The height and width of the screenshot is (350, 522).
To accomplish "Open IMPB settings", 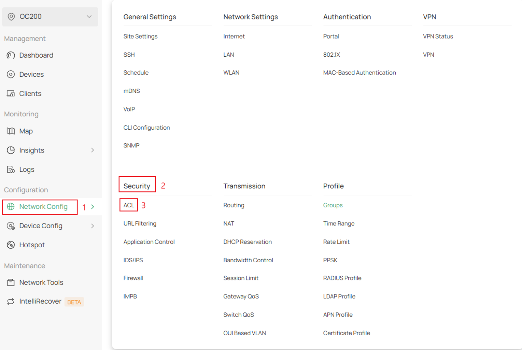I will pyautogui.click(x=130, y=296).
